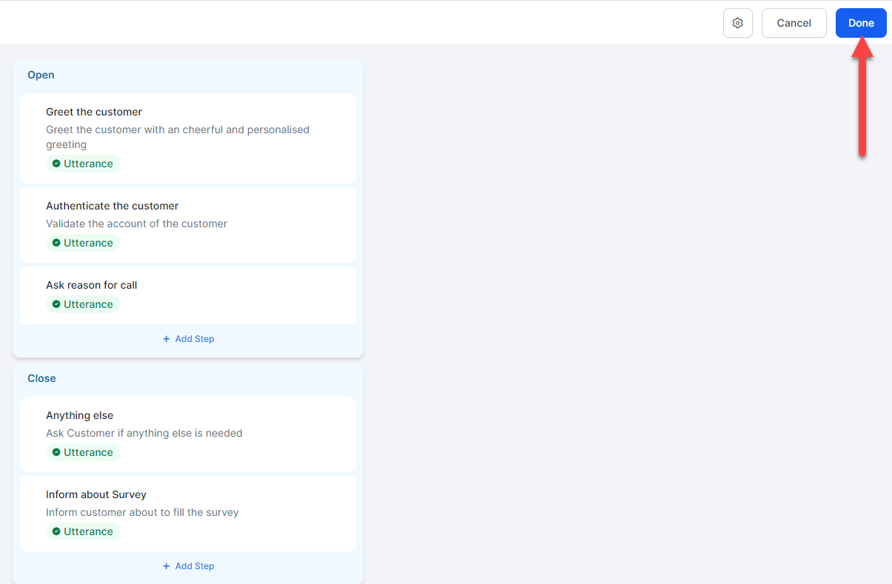Click Utterance badge under Anything else
The width and height of the screenshot is (892, 584).
click(x=83, y=452)
